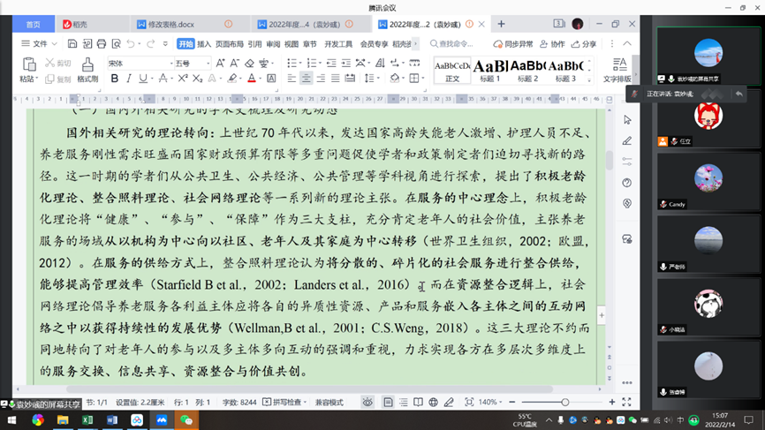The height and width of the screenshot is (430, 765).
Task: Expand the font size dropdown showing 五号
Action: pos(192,64)
